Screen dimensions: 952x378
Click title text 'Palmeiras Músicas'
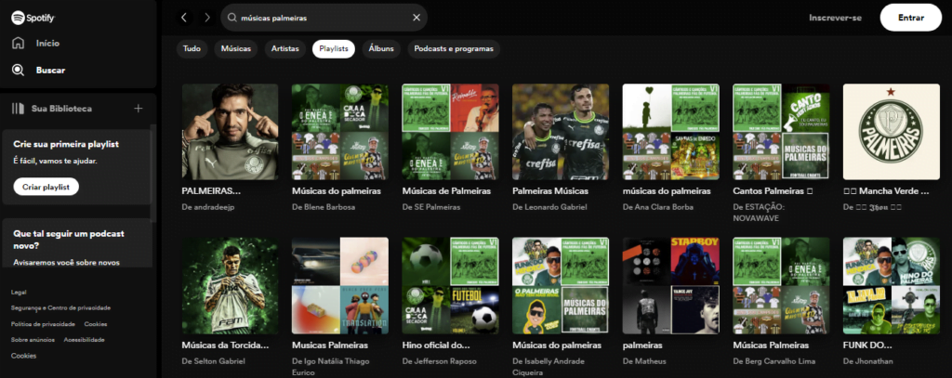(550, 191)
